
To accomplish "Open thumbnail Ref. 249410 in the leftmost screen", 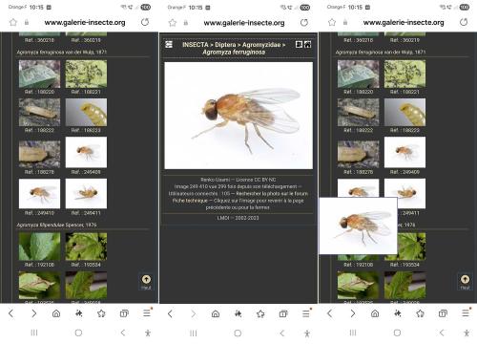I will (x=39, y=194).
